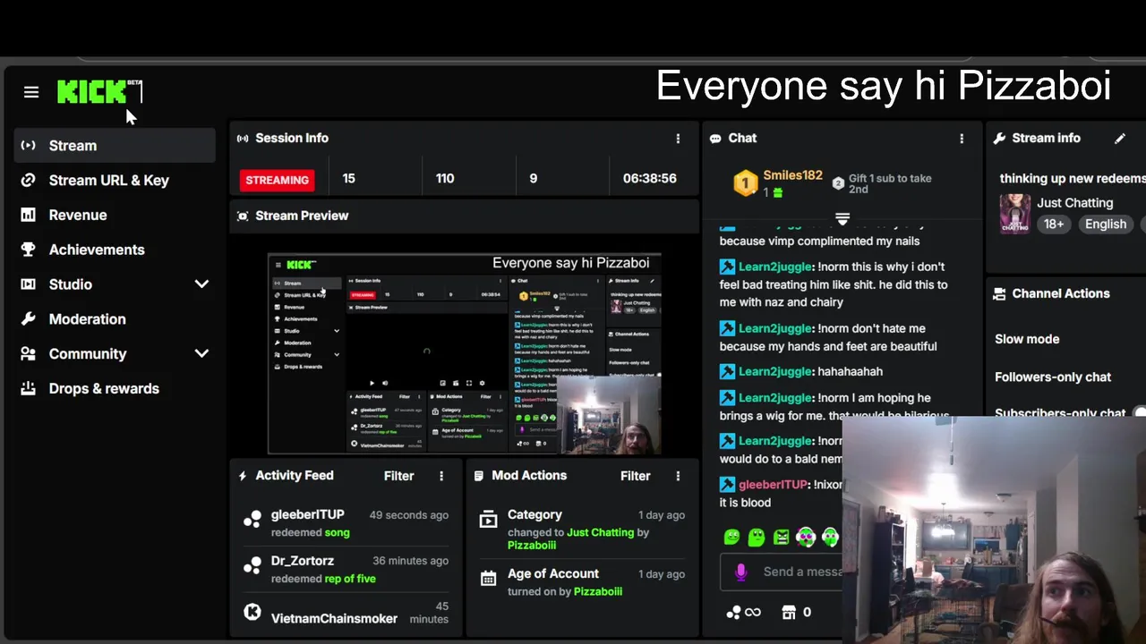Click the icon beside Dr_Zortorz in Activity Feed
This screenshot has height=644, width=1146.
tap(252, 564)
